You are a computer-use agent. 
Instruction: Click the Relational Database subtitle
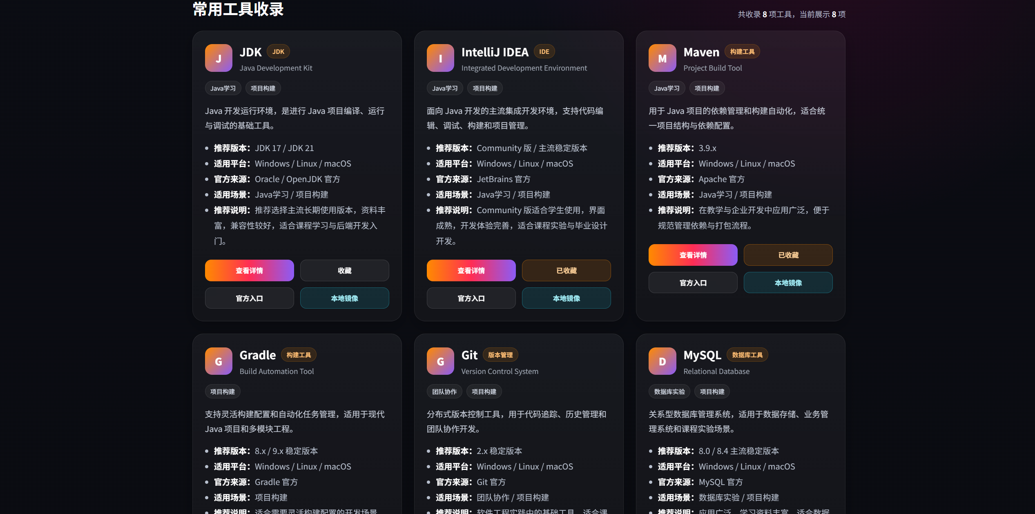(x=716, y=371)
